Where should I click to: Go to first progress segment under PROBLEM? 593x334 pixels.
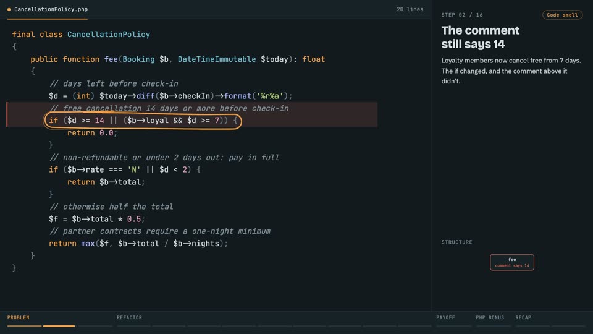tap(24, 326)
